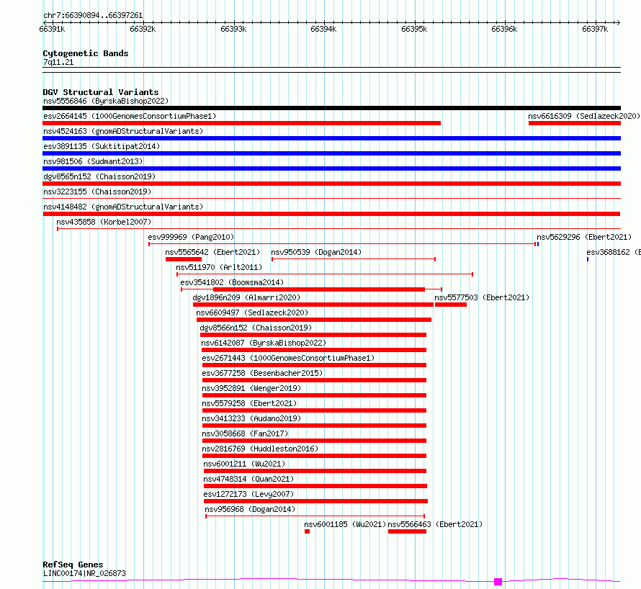The width and height of the screenshot is (641, 589).
Task: Select the nsv6001211 (Wu2021) label
Action: (x=244, y=464)
